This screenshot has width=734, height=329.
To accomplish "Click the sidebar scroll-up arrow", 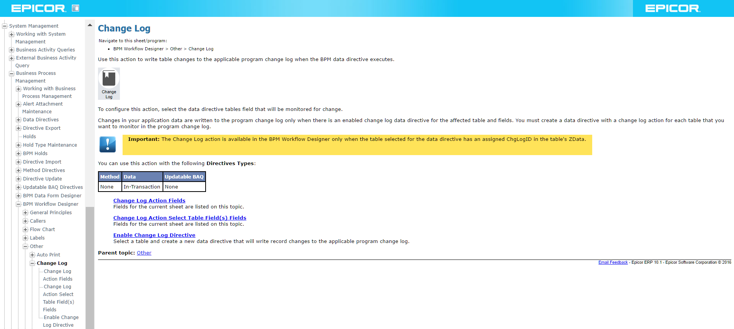I will coord(90,25).
